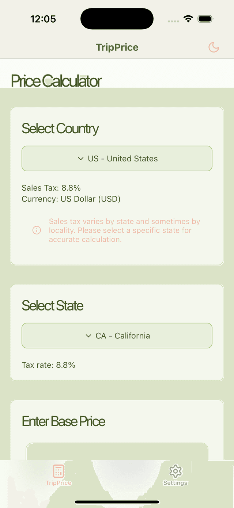The height and width of the screenshot is (508, 234).
Task: Switch to the TripPrice tab label
Action: coord(58,483)
